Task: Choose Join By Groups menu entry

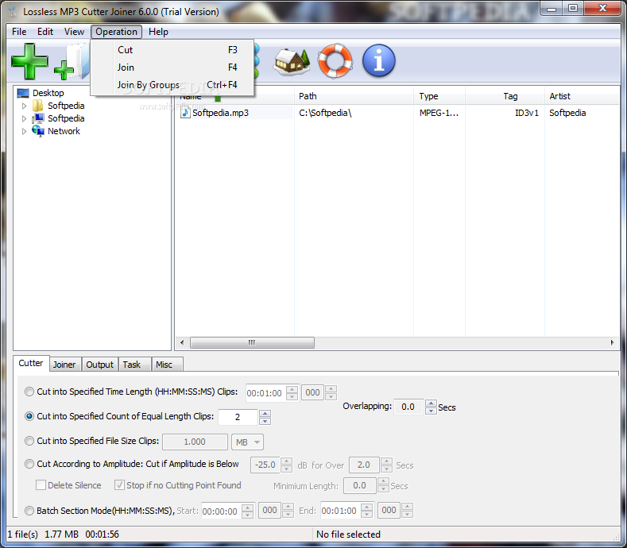Action: click(172, 85)
